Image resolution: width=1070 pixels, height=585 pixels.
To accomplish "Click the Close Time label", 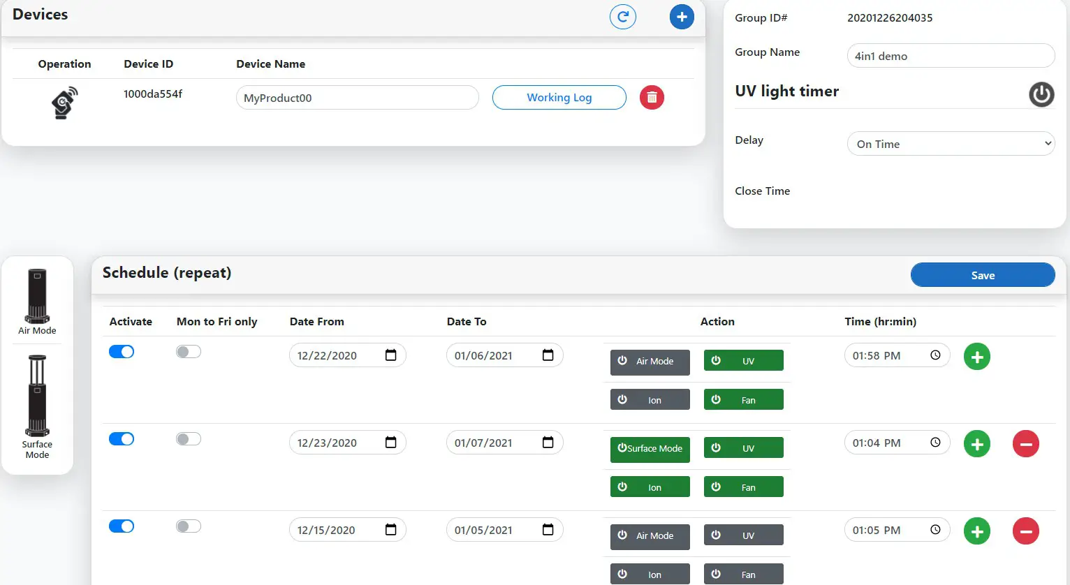I will coord(762,191).
